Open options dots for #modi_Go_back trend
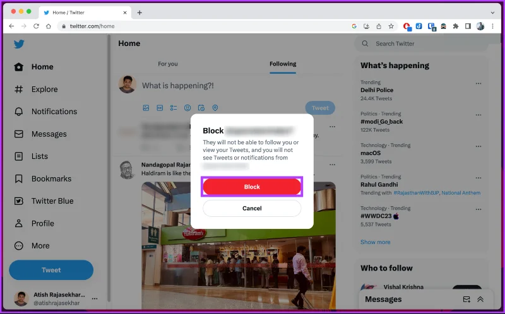This screenshot has width=505, height=314. tap(478, 115)
